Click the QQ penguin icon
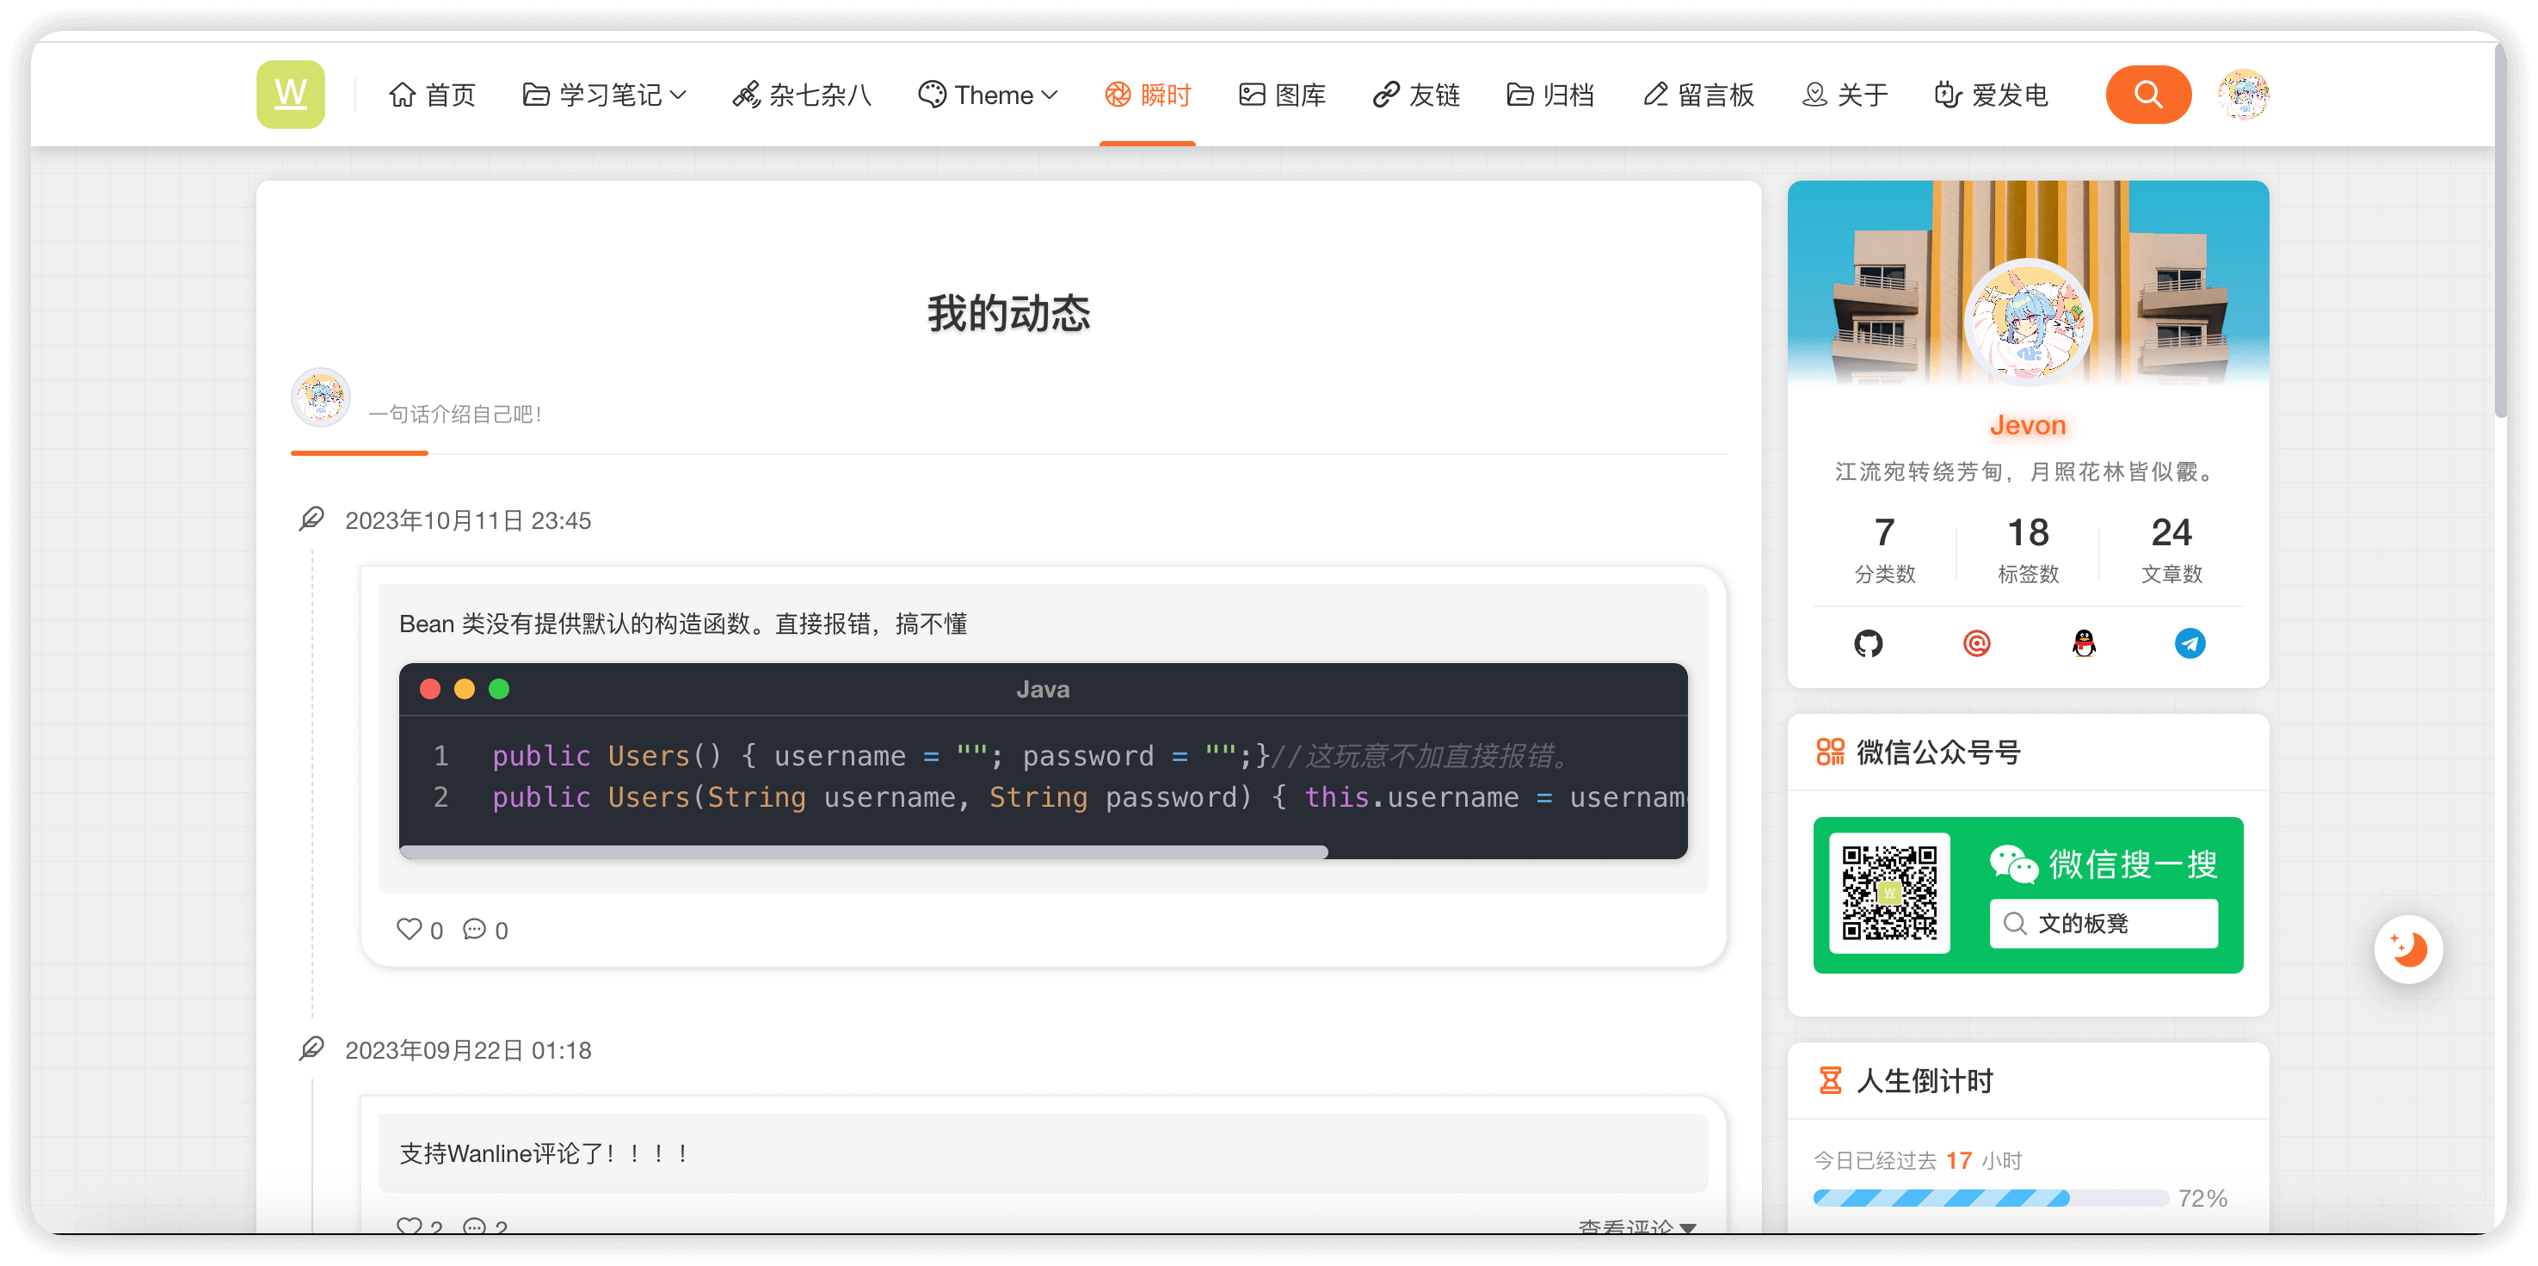2538x1266 pixels. pos(2084,643)
